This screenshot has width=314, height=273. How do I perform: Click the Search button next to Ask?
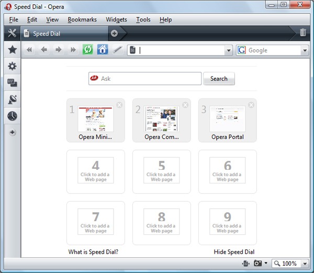pos(219,79)
